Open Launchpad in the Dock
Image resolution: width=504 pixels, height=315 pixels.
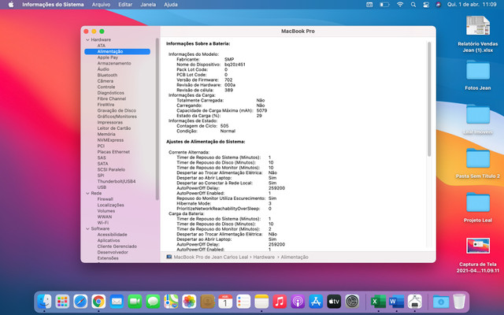click(62, 302)
